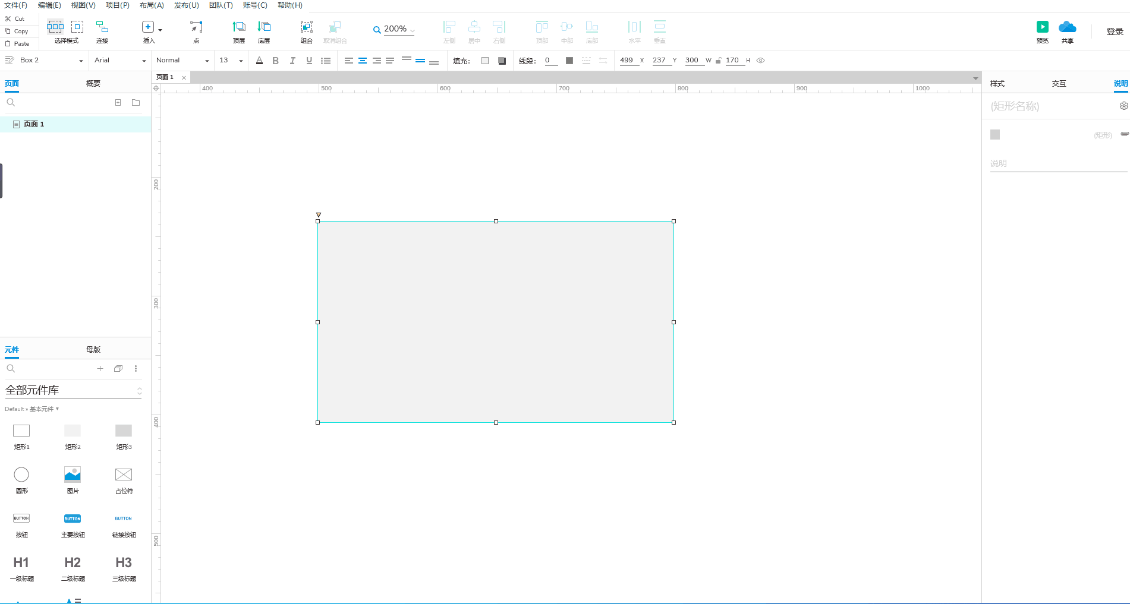Switch to the 母版 tab
This screenshot has width=1130, height=604.
point(93,350)
